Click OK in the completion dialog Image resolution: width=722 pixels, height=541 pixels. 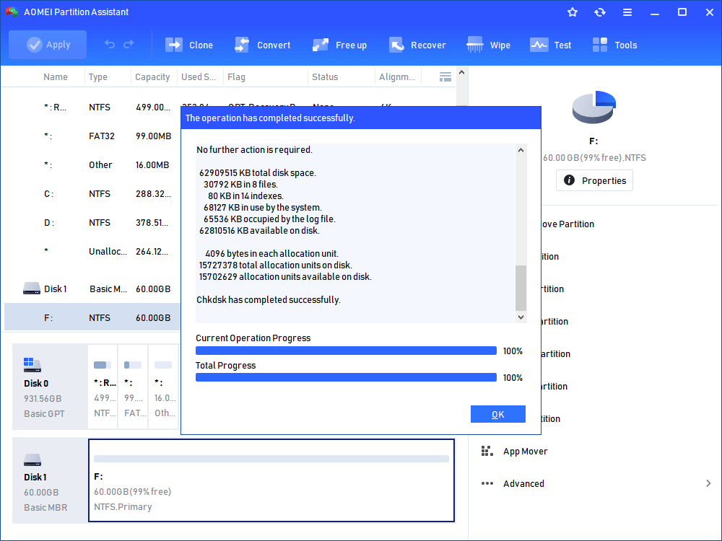point(497,414)
